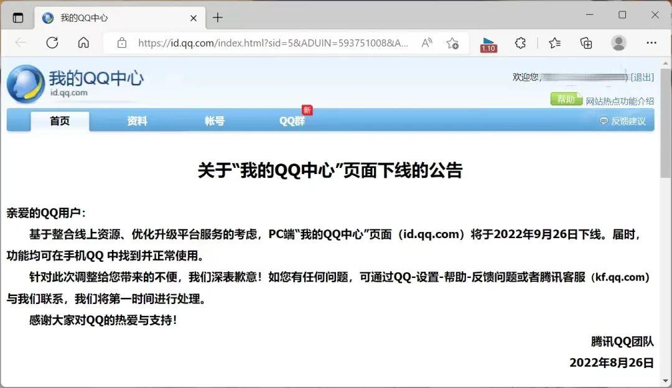Add this page to favorites
672x388 pixels.
453,43
